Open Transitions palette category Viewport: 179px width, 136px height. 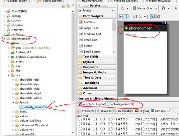(97, 83)
